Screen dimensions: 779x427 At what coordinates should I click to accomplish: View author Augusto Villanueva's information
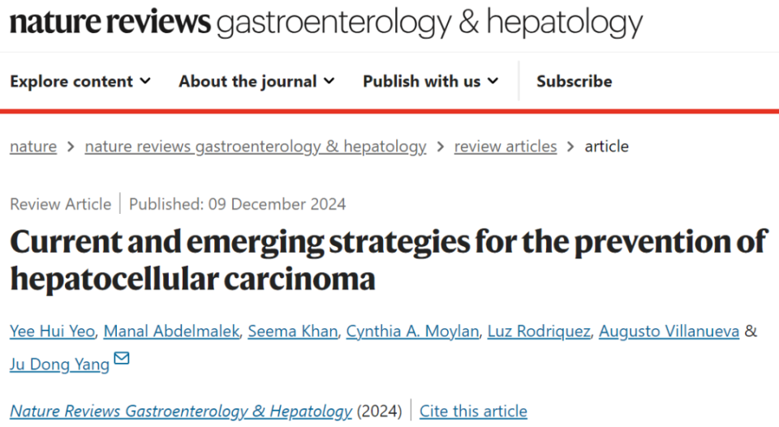point(669,331)
